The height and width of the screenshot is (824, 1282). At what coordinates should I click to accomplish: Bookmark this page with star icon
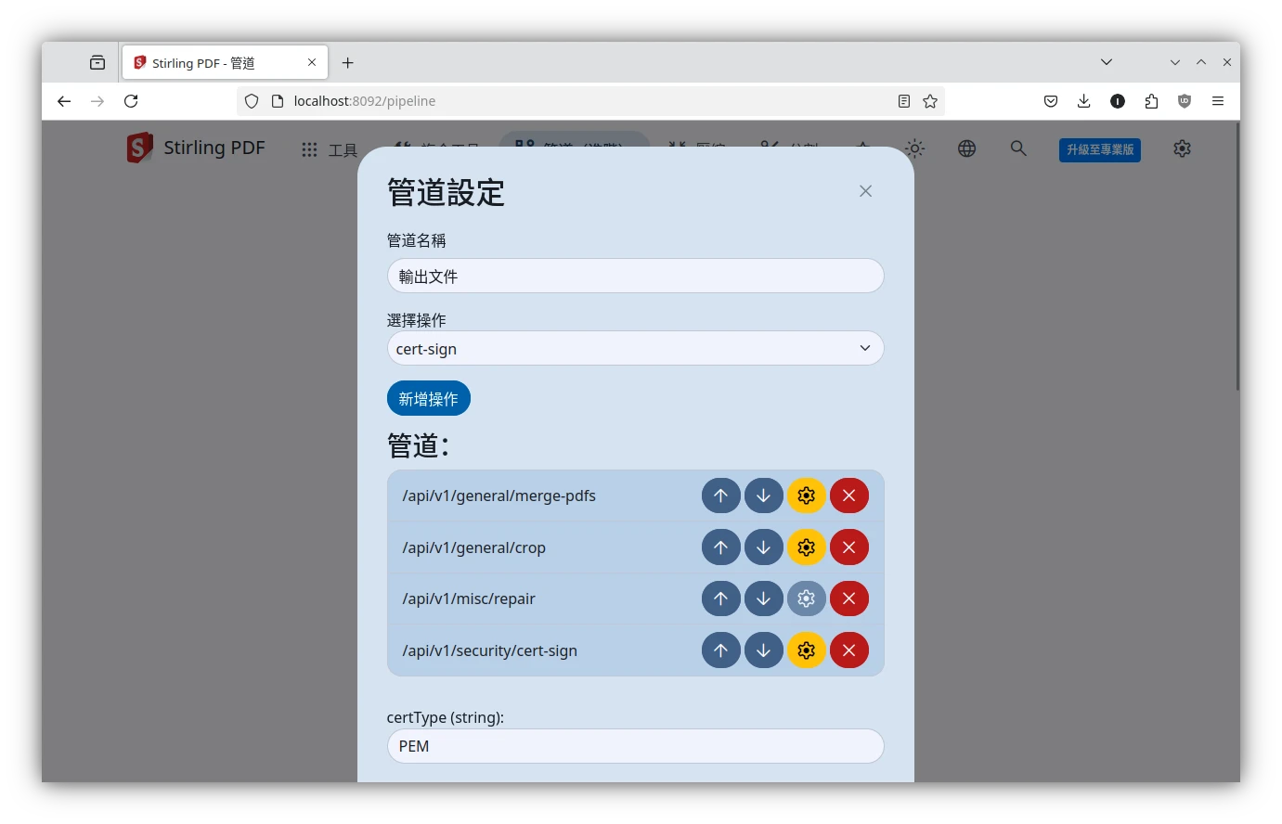click(930, 101)
